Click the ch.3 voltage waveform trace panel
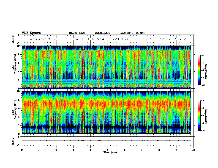This screenshot has width=218, height=168. pos(108,141)
